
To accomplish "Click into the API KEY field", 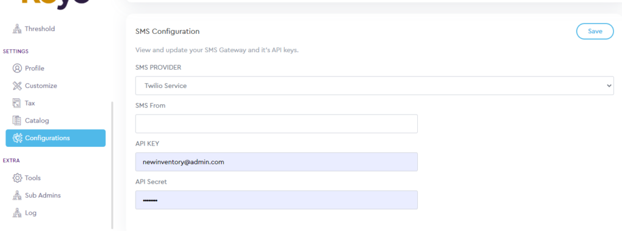I will [276, 162].
